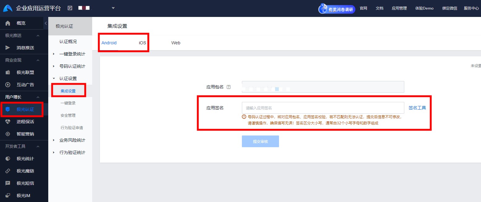Open the 有奖问卷调研 survey banner
The image size is (481, 202).
coord(337,9)
